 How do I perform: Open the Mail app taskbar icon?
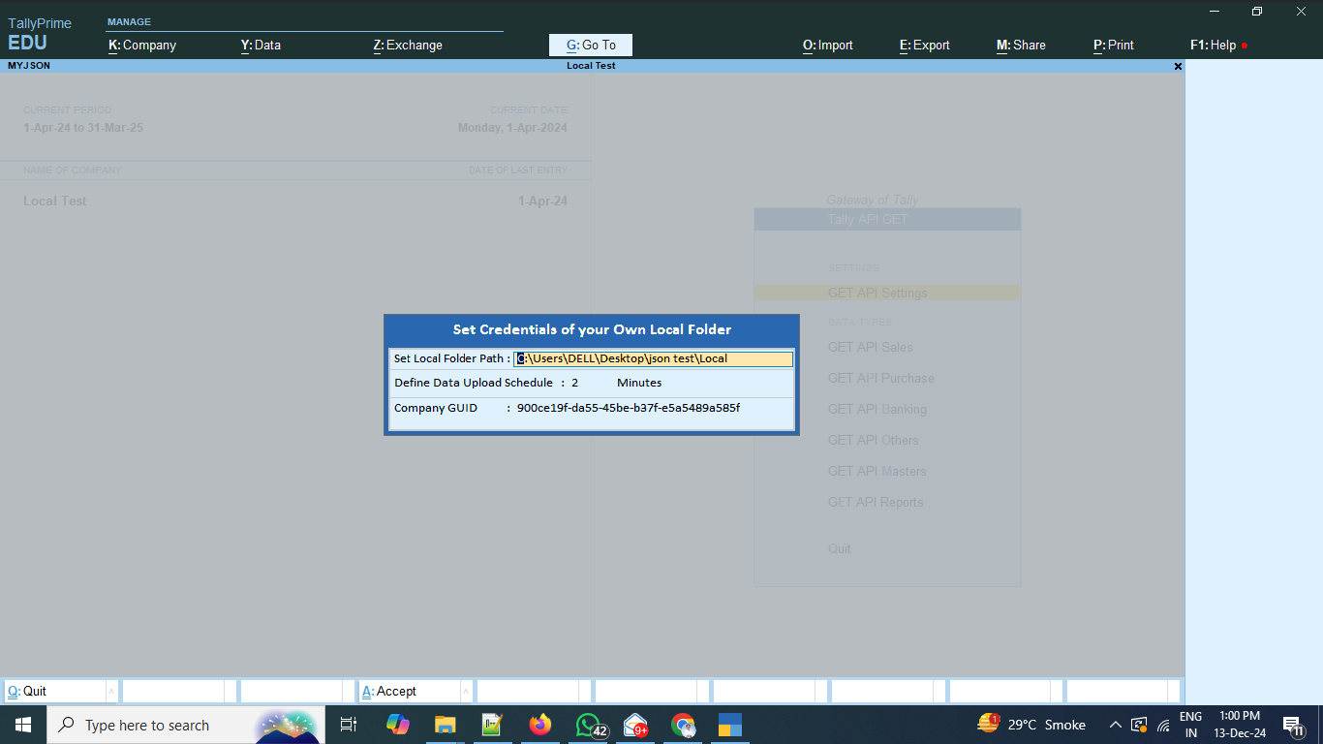635,725
